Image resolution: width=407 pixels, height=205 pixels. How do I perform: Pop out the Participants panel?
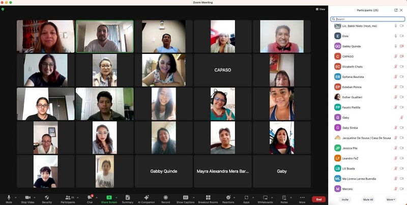(396, 10)
